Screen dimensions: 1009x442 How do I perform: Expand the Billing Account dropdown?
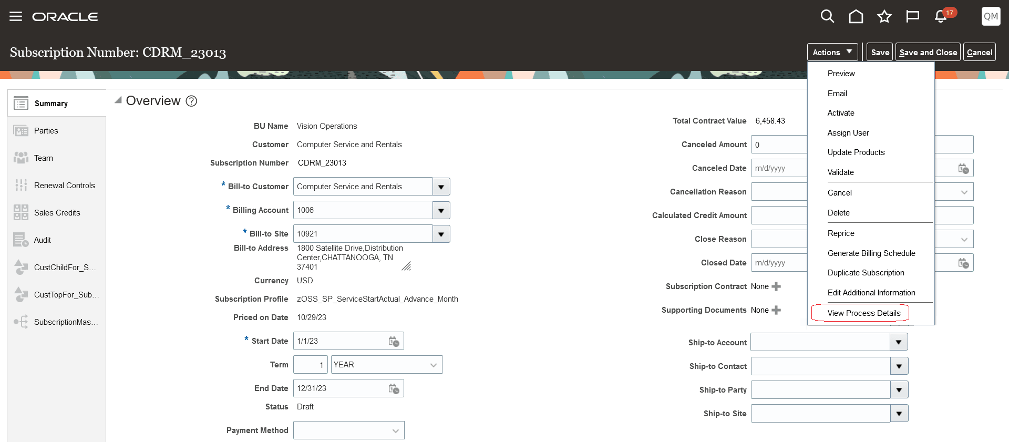point(441,210)
